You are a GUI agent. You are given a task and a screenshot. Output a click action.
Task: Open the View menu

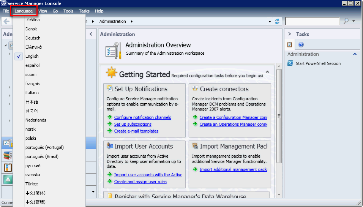[43, 11]
